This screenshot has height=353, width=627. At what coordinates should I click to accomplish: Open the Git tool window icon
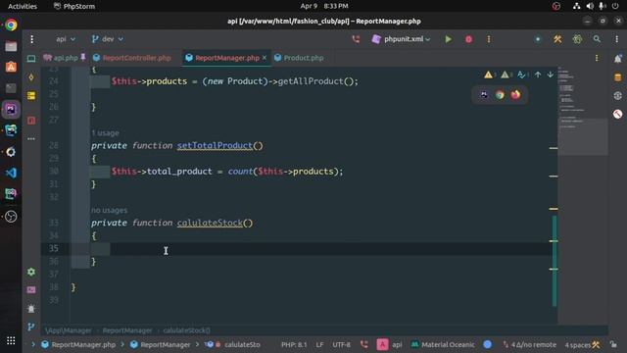pyautogui.click(x=31, y=327)
